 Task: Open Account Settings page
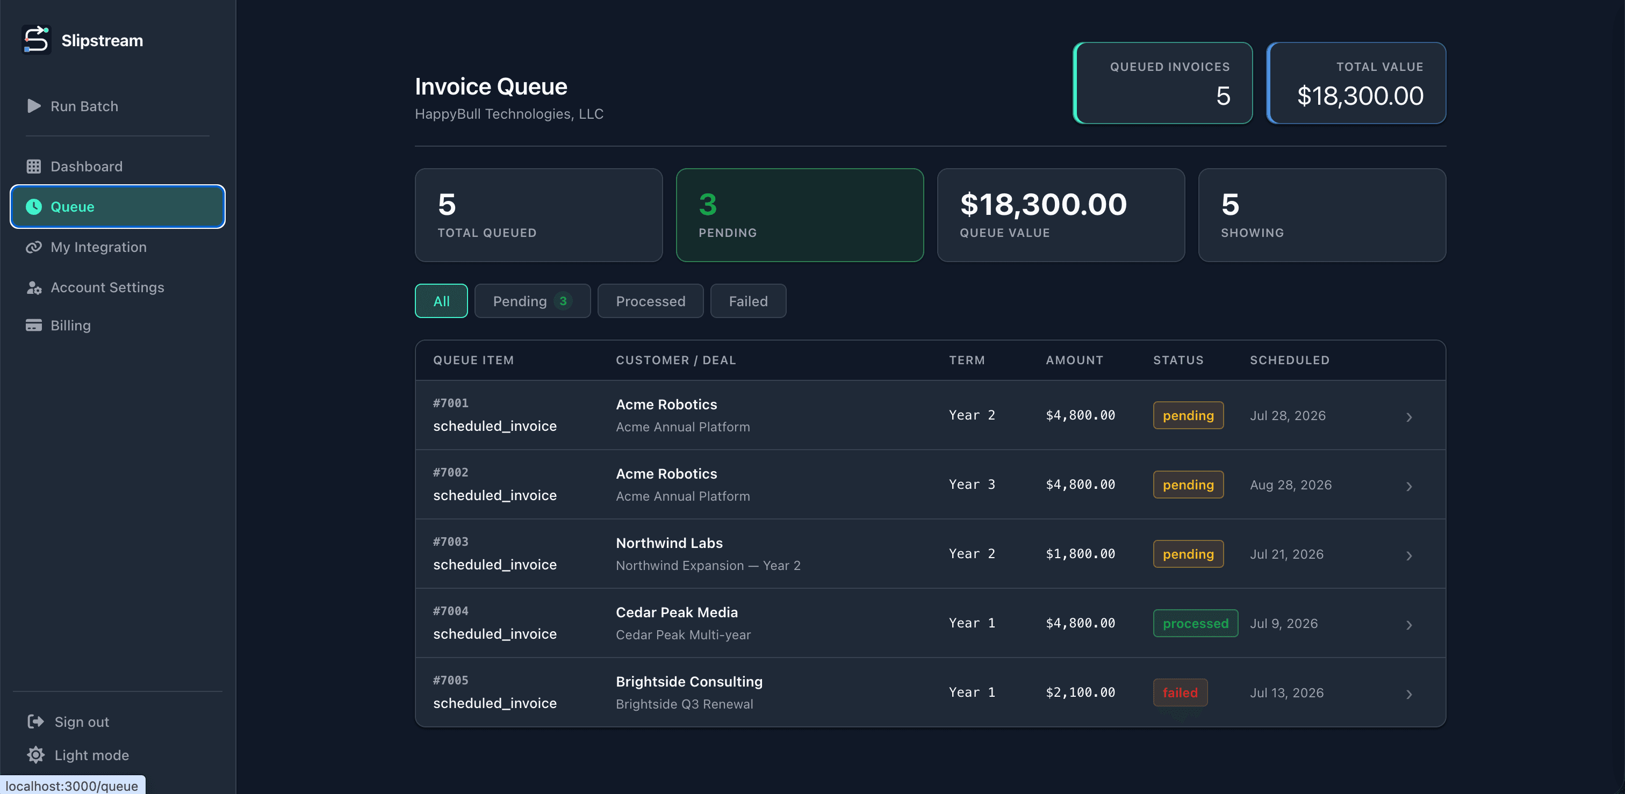(x=117, y=287)
